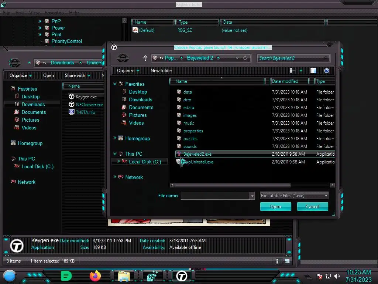Image resolution: width=378 pixels, height=284 pixels.
Task: Open address bar history dropdown in dialog
Action: [x=237, y=58]
